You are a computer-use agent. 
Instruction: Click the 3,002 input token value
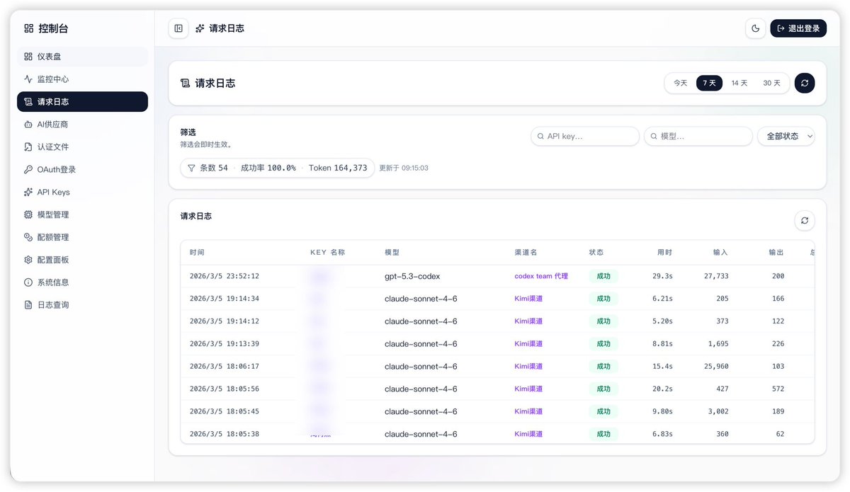(x=718, y=412)
